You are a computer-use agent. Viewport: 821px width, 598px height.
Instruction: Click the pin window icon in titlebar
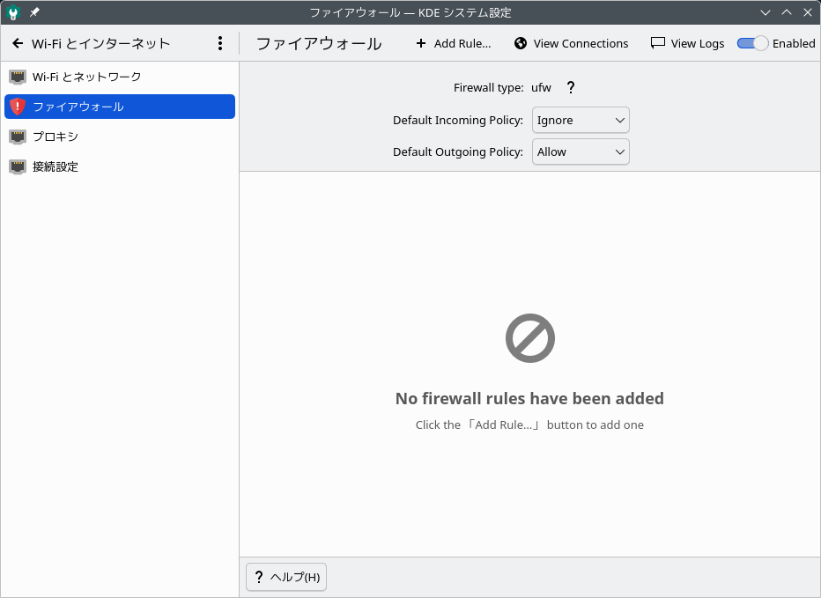point(34,13)
